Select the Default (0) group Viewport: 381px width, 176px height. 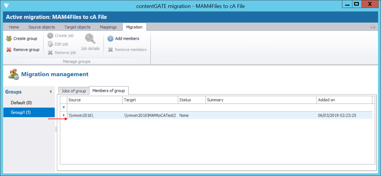21,103
